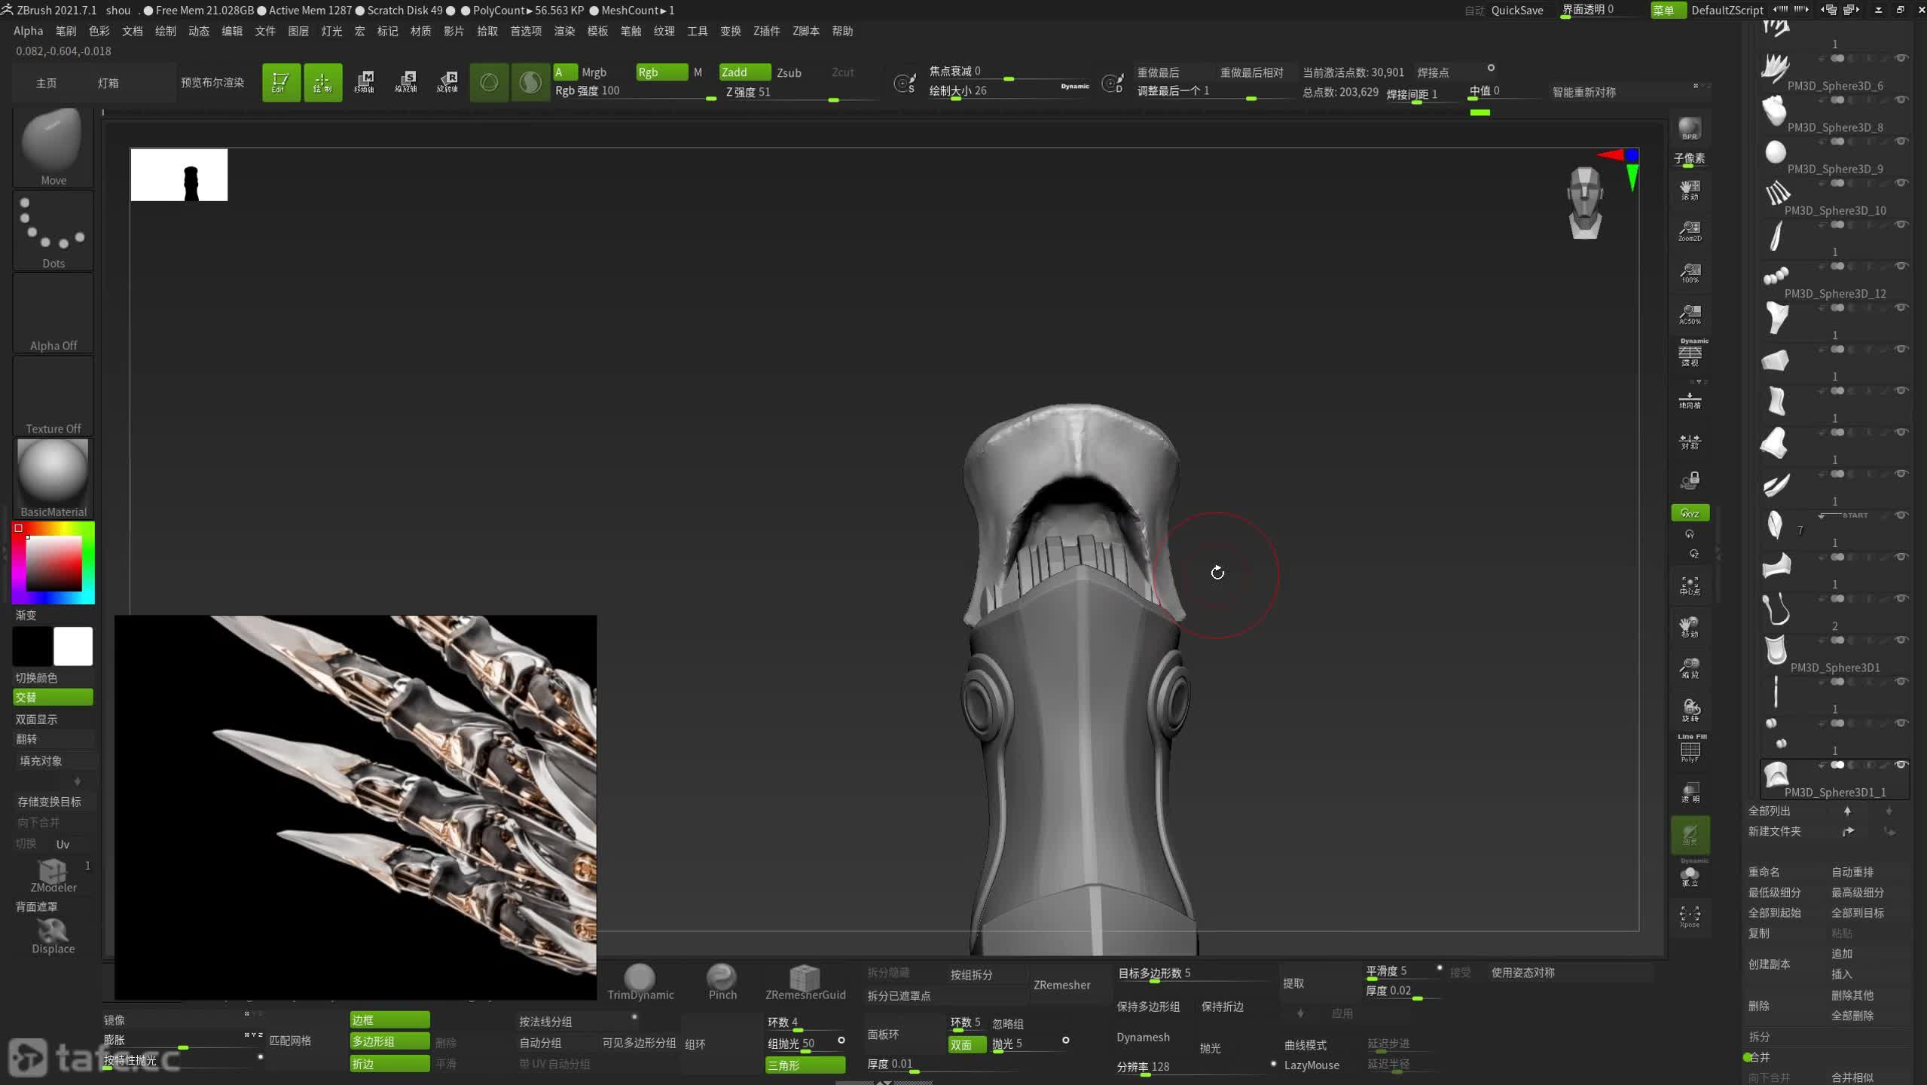Click the QuickSave button
This screenshot has width=1927, height=1085.
[x=1516, y=10]
